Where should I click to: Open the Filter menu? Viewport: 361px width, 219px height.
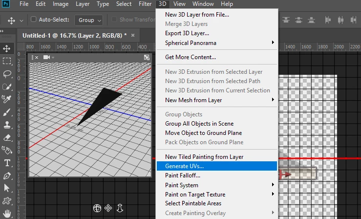tap(145, 4)
